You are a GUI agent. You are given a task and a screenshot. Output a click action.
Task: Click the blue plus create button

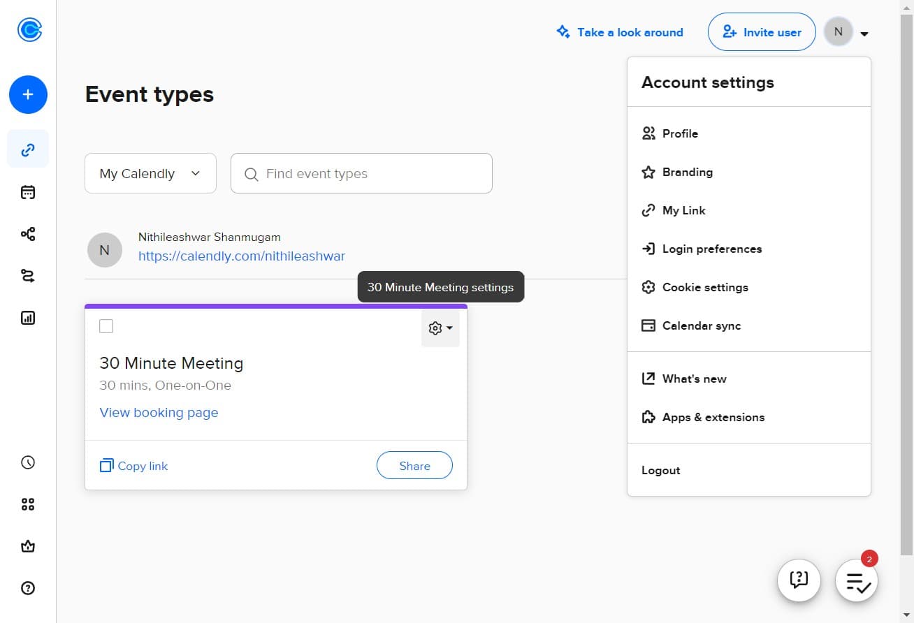pos(28,94)
